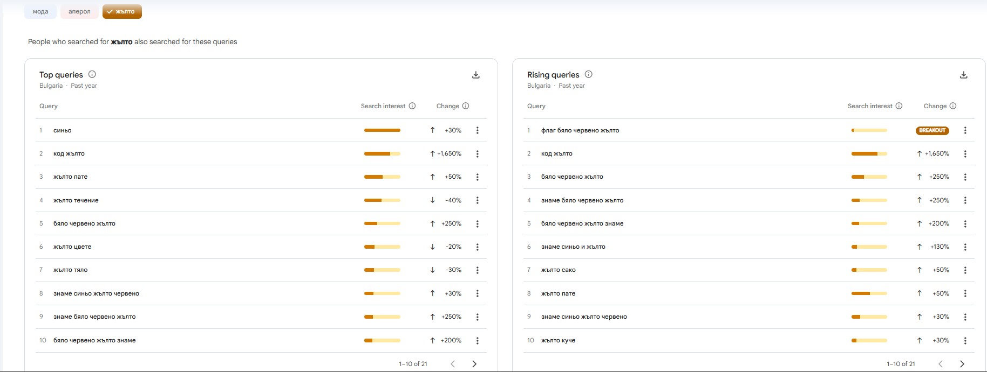Open more options for жълто тяло row
The image size is (987, 372).
pyautogui.click(x=477, y=270)
